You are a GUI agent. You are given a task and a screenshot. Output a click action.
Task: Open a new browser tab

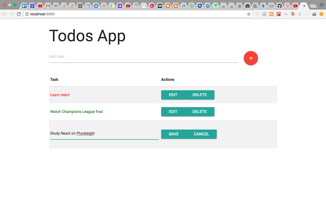(313, 5)
